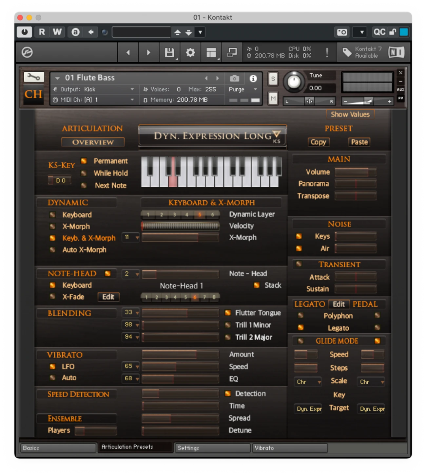Select Auto X-Morph dynamic mode
This screenshot has height=475, width=426.
52,249
